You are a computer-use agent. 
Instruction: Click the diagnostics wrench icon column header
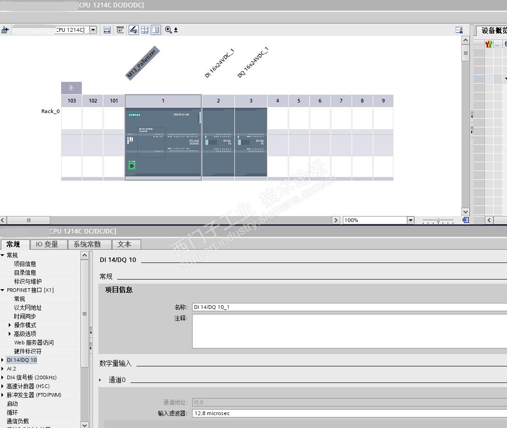(x=489, y=44)
